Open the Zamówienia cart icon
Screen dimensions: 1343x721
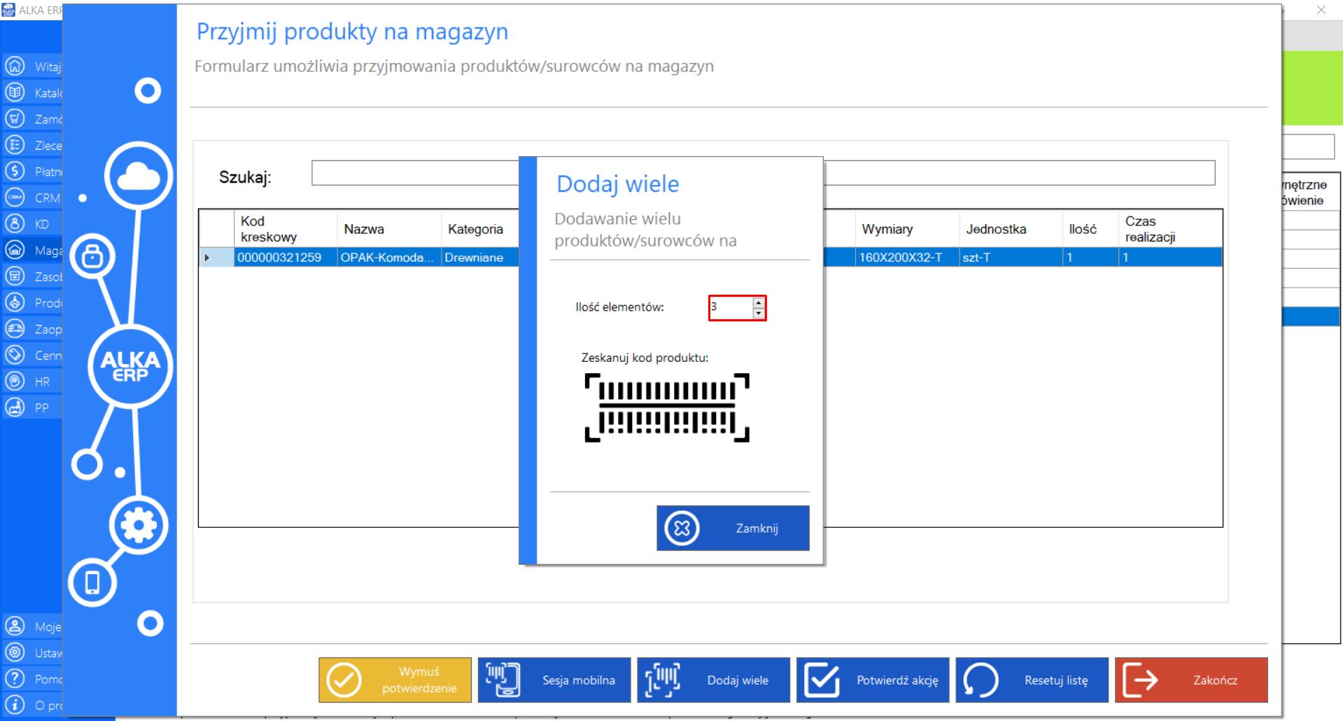coord(15,119)
